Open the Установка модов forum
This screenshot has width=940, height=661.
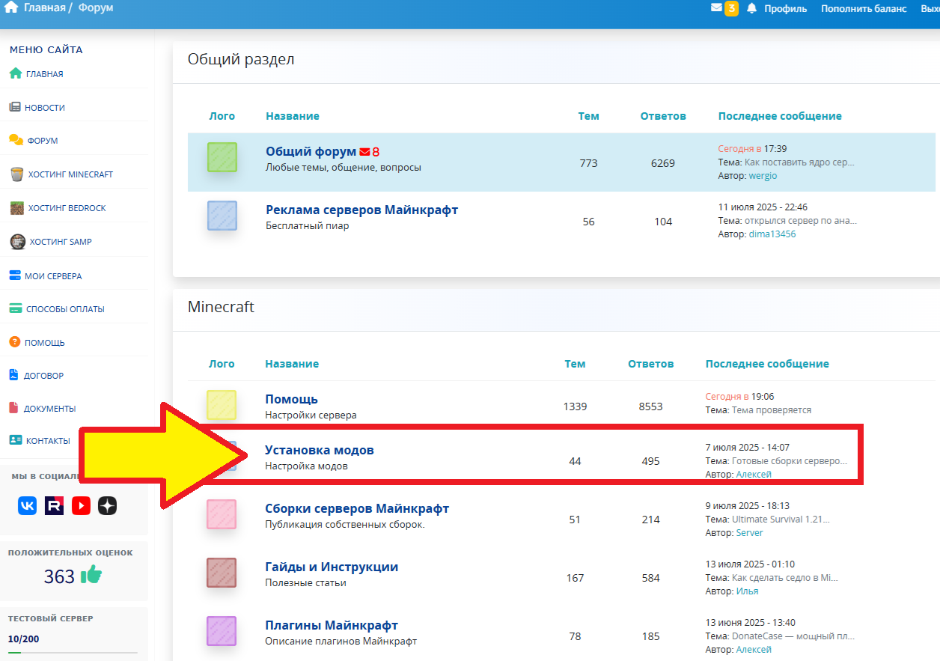(320, 450)
